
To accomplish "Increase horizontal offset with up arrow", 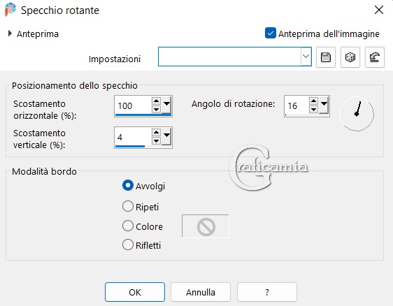I will click(x=156, y=101).
